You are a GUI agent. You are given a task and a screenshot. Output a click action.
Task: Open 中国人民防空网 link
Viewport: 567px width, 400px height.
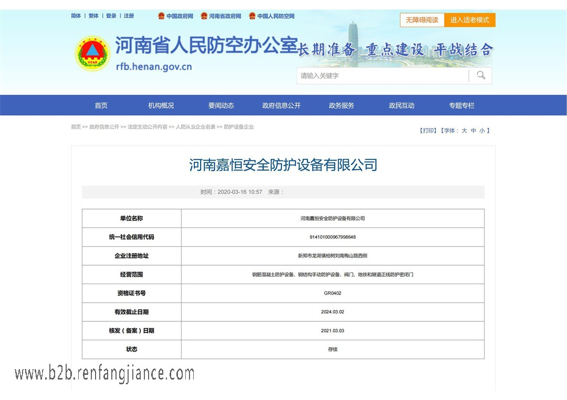(276, 16)
